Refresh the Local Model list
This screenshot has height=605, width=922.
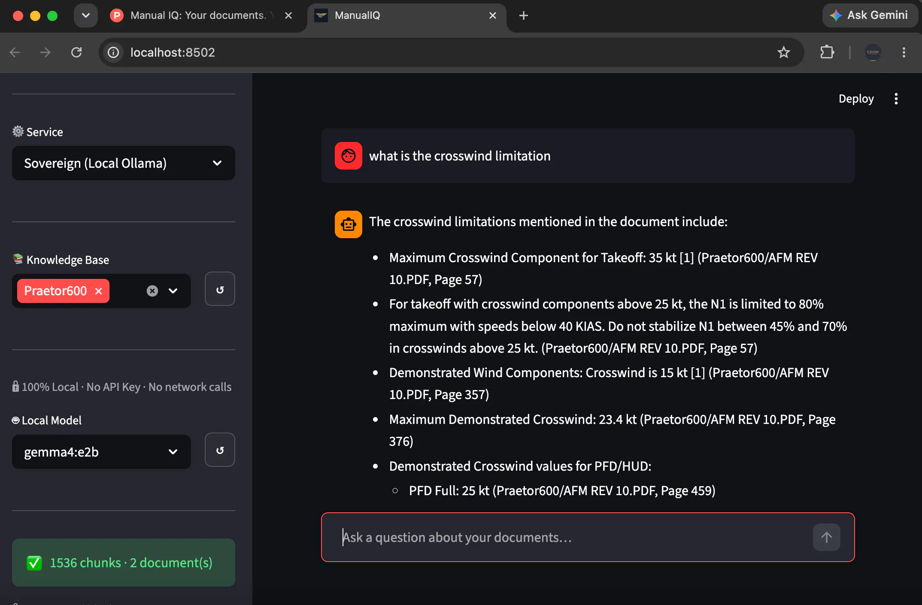coord(220,450)
